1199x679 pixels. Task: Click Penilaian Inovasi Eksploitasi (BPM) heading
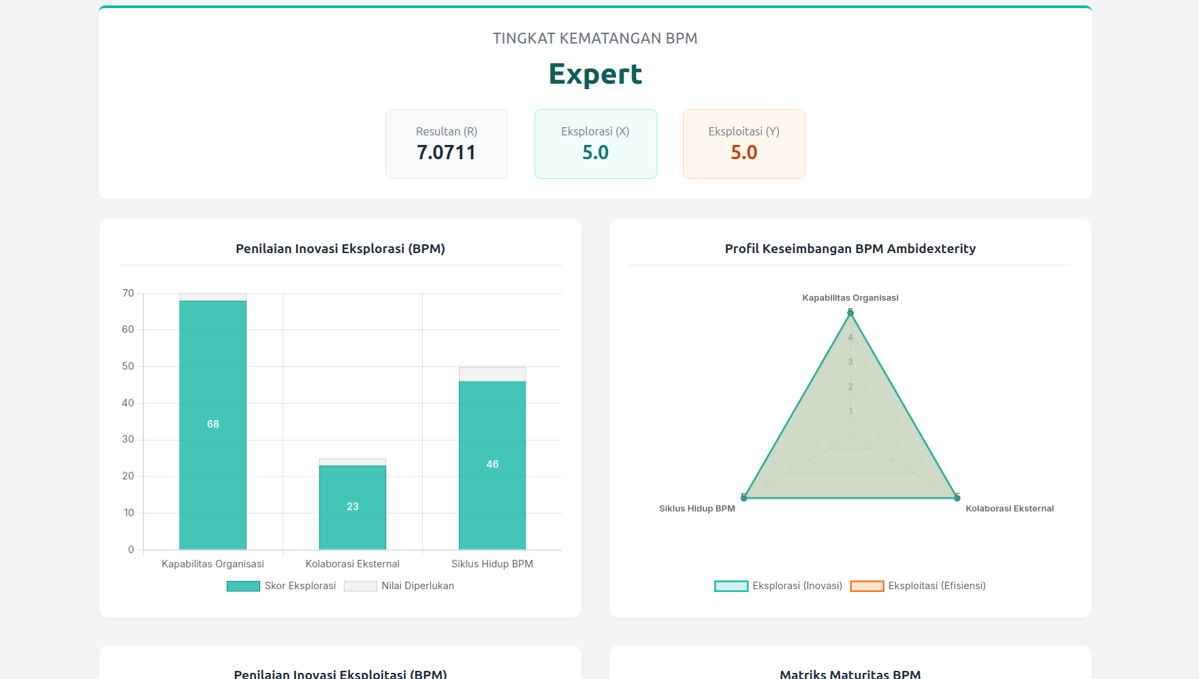pos(340,674)
